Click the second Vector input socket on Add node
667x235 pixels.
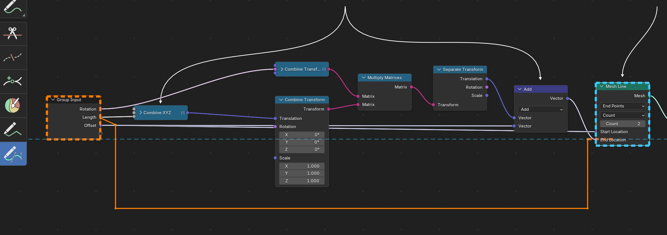tap(514, 126)
